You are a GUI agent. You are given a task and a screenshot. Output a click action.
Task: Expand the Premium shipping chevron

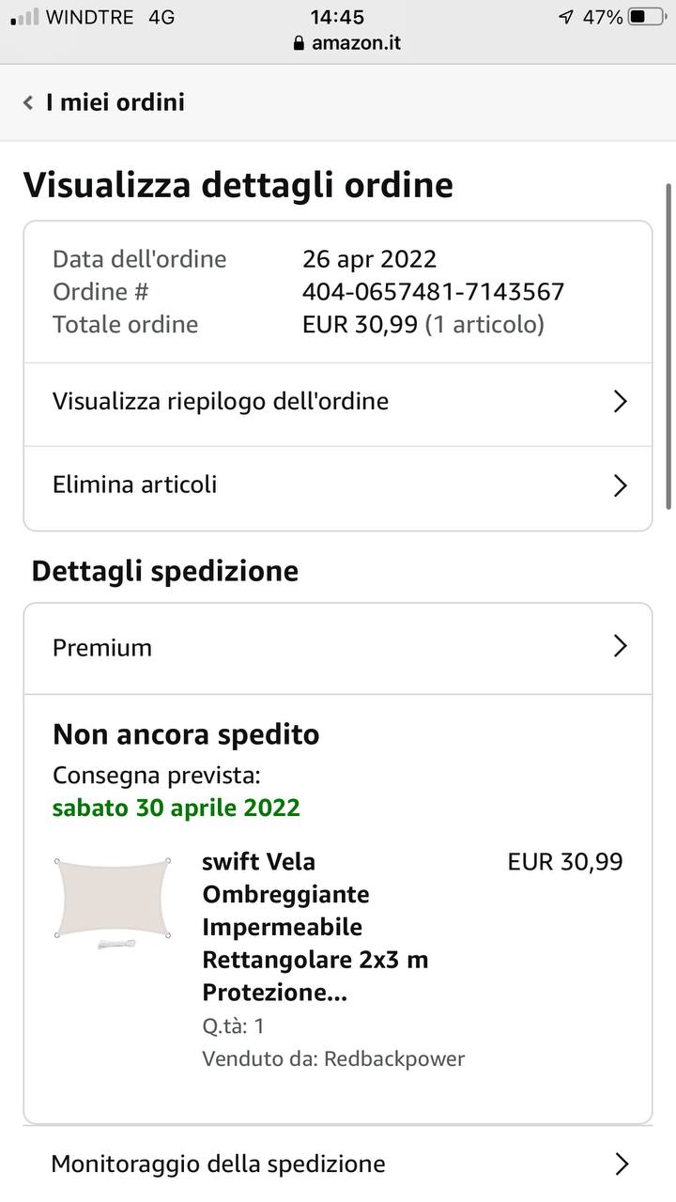coord(620,646)
